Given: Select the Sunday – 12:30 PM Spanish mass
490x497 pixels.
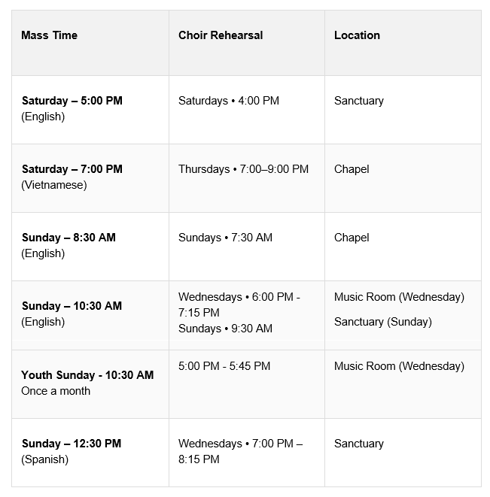Looking at the screenshot, I should (x=72, y=451).
